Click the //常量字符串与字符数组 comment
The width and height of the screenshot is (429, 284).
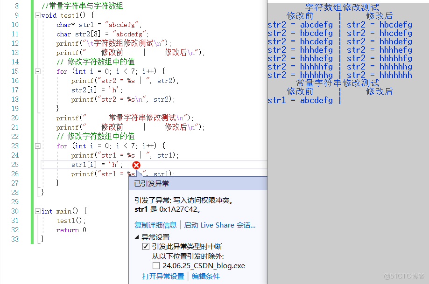(82, 6)
